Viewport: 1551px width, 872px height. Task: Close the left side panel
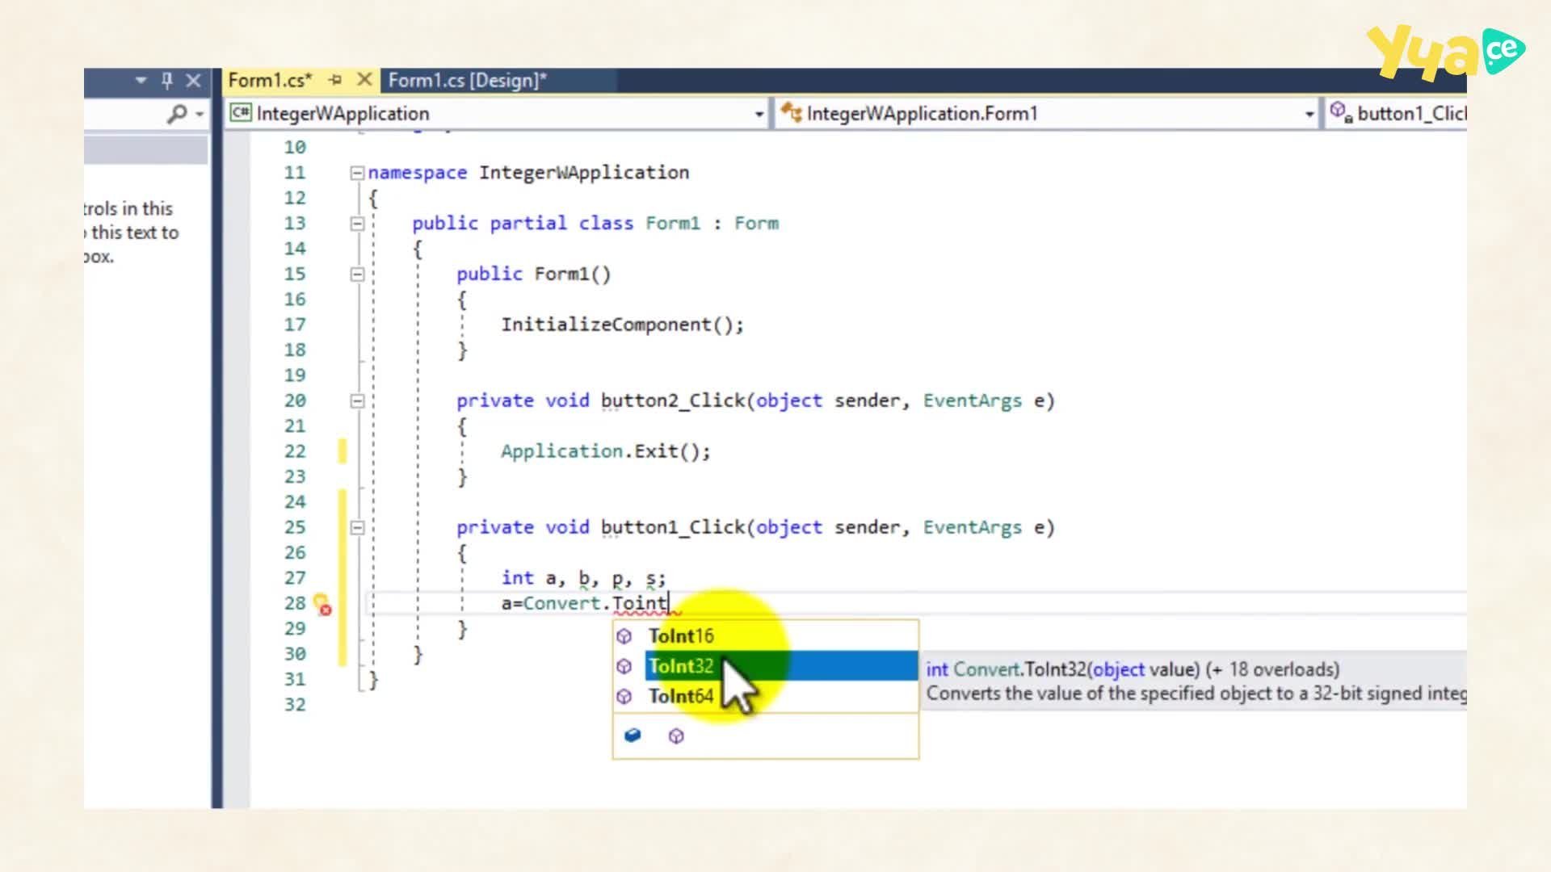coord(193,80)
